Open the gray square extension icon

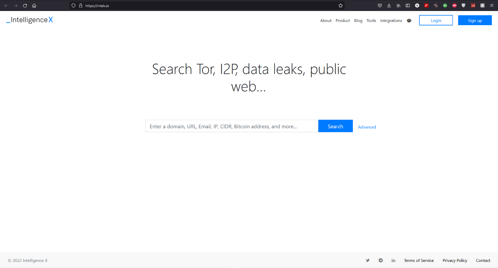(482, 6)
